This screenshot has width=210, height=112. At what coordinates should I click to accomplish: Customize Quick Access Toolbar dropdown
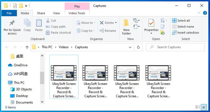tap(26, 6)
